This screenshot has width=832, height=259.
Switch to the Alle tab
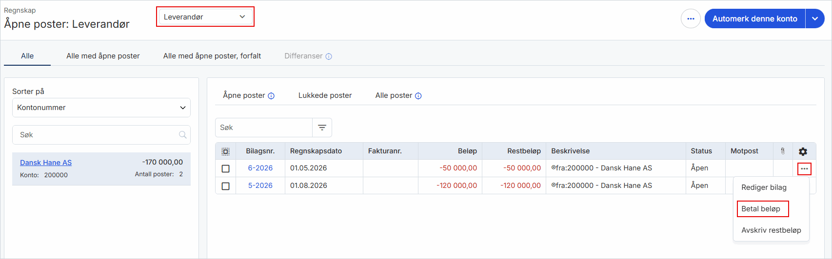pos(27,56)
